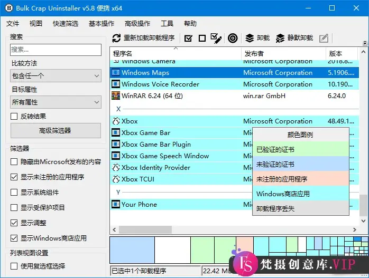Click the large blue treemap block
369x278 pixels.
132,250
